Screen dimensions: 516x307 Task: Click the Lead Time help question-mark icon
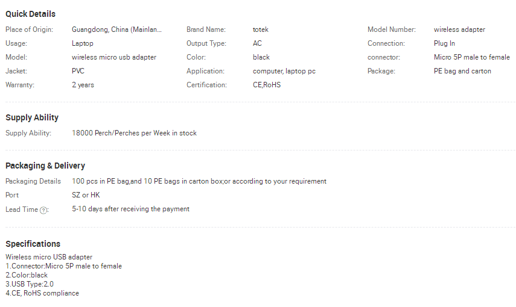coord(43,210)
